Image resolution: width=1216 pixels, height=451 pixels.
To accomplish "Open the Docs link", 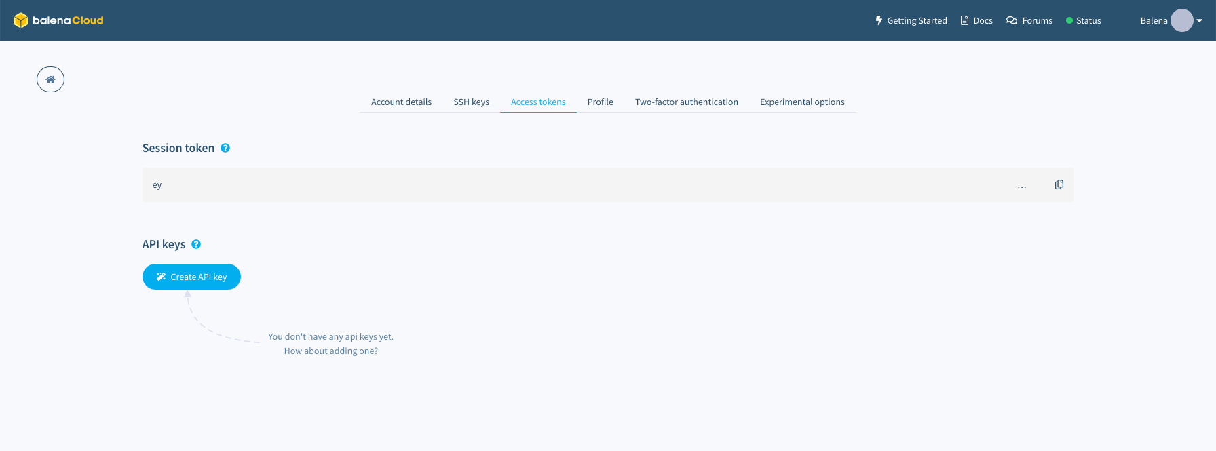I will (x=976, y=20).
